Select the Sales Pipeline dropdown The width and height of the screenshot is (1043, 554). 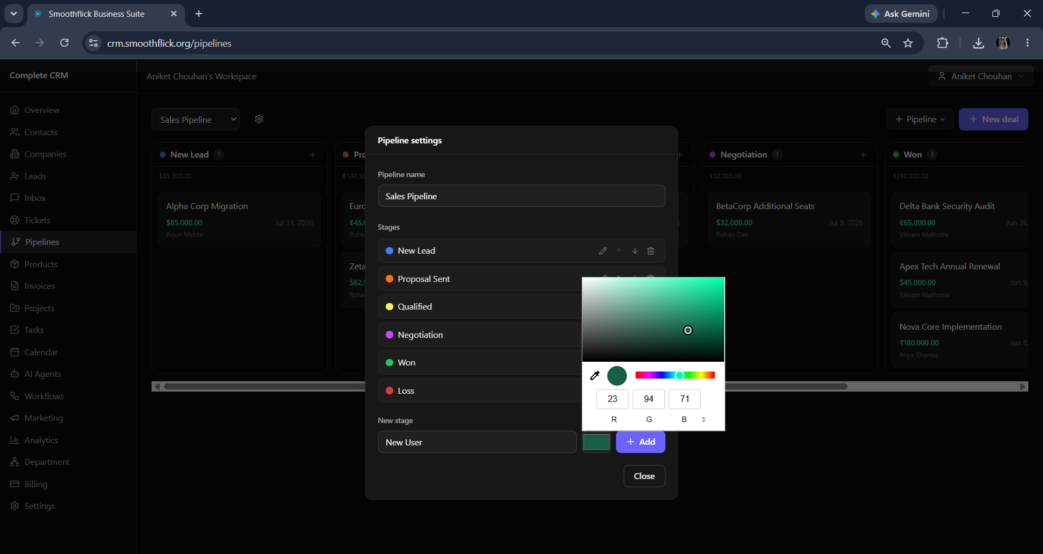(196, 119)
